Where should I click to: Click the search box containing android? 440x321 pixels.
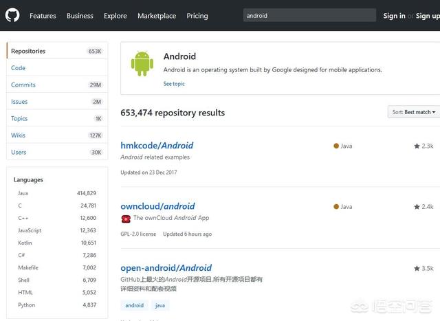[x=309, y=15]
